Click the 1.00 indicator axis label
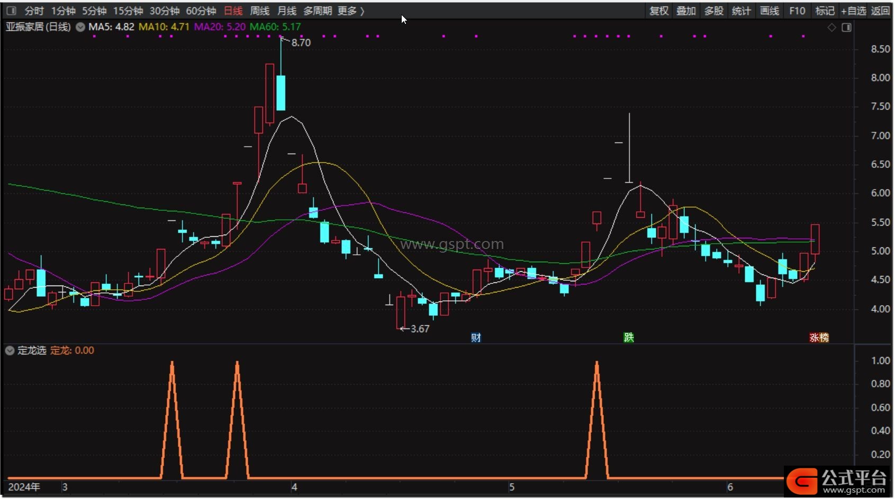 pos(880,361)
